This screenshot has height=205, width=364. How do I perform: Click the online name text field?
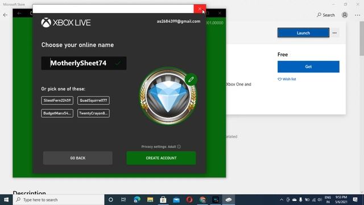click(x=84, y=63)
